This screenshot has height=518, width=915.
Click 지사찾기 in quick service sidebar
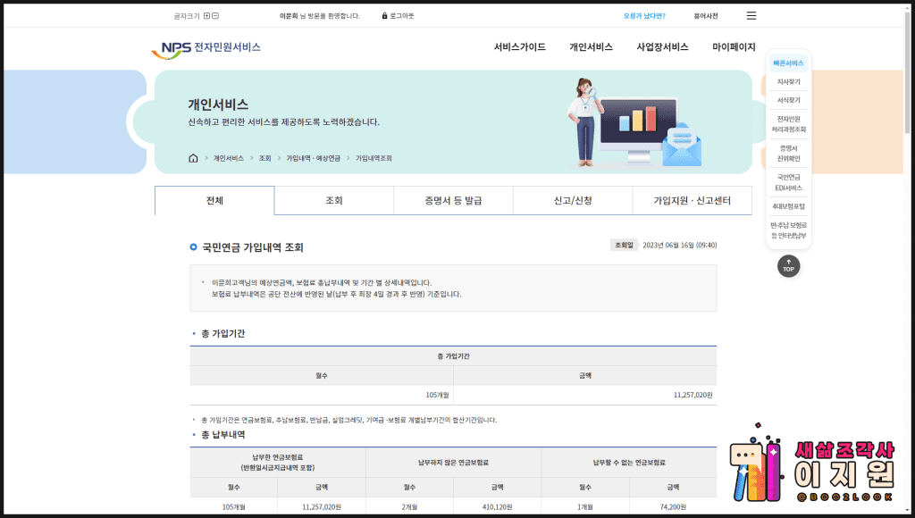pos(788,82)
